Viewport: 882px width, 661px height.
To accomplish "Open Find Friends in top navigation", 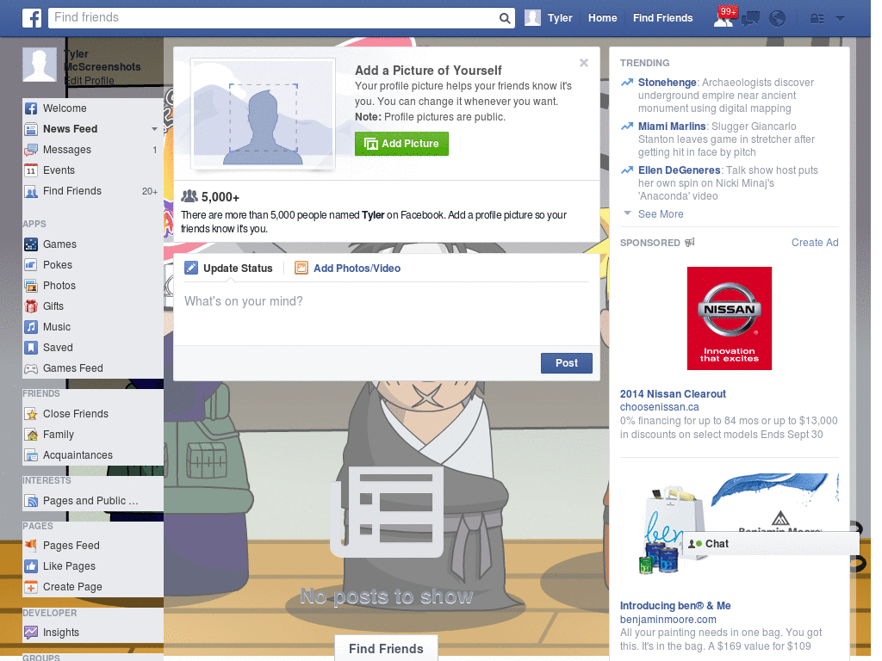I will 662,18.
